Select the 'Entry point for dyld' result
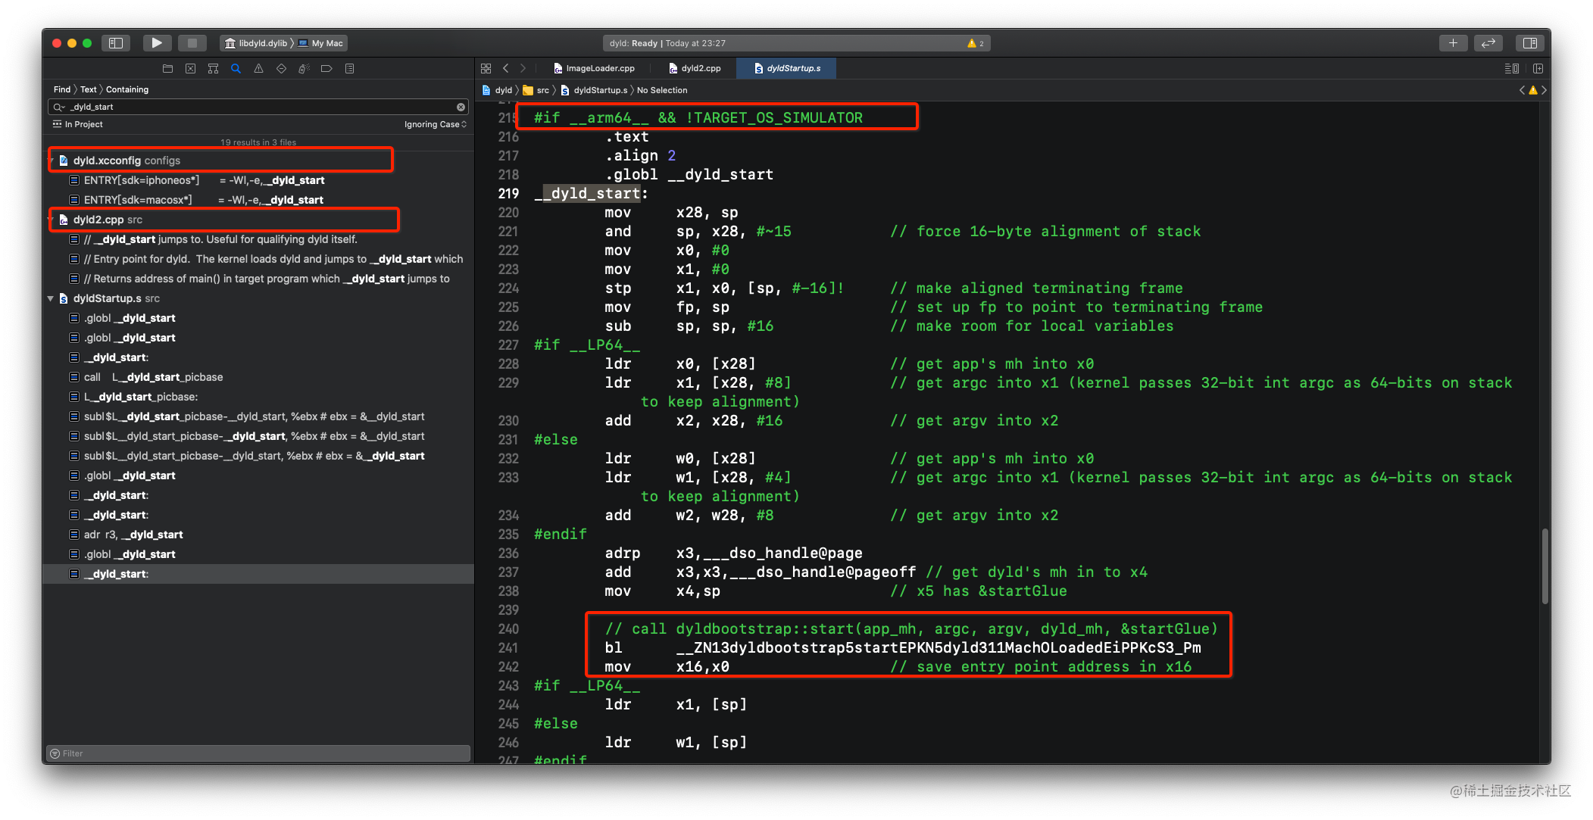 (258, 259)
